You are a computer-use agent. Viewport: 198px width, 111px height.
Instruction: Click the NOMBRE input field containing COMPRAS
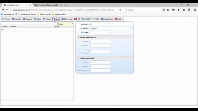[x=111, y=28]
